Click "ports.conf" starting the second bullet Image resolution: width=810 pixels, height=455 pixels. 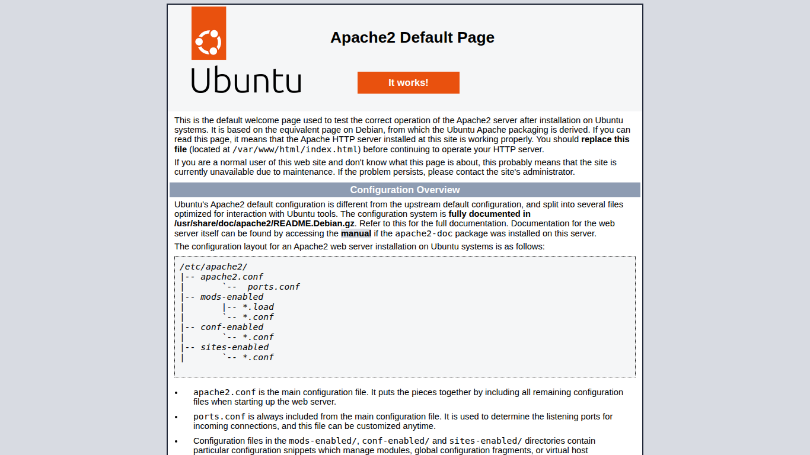point(219,416)
